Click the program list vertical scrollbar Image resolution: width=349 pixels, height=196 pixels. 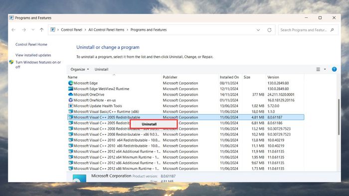[339, 117]
